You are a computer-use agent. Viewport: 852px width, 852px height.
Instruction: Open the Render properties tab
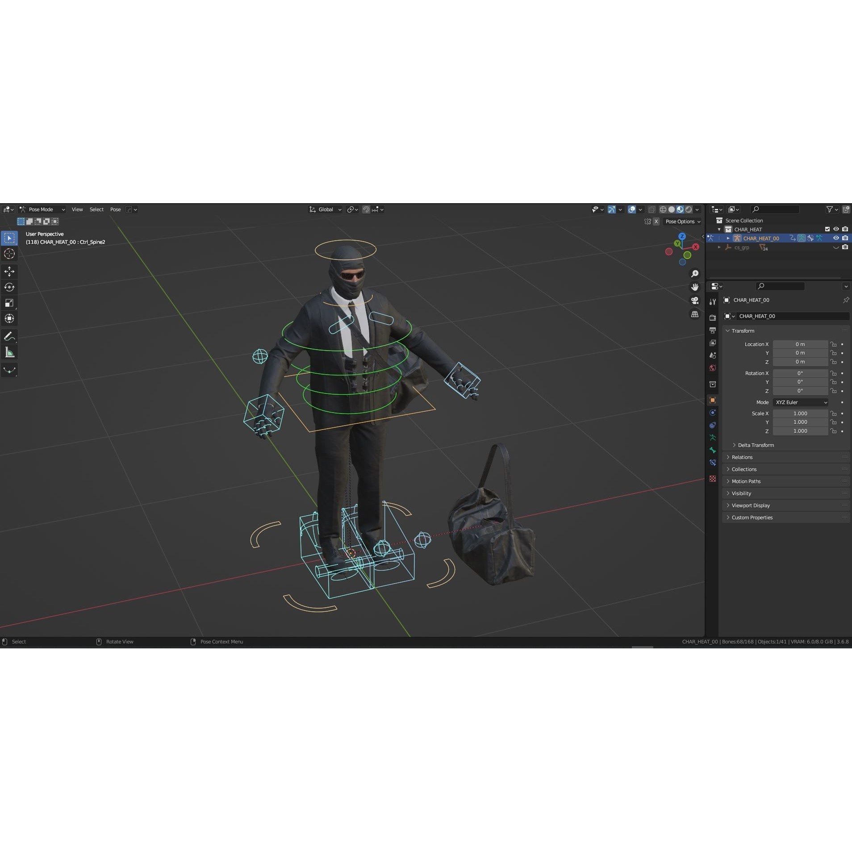coord(712,317)
